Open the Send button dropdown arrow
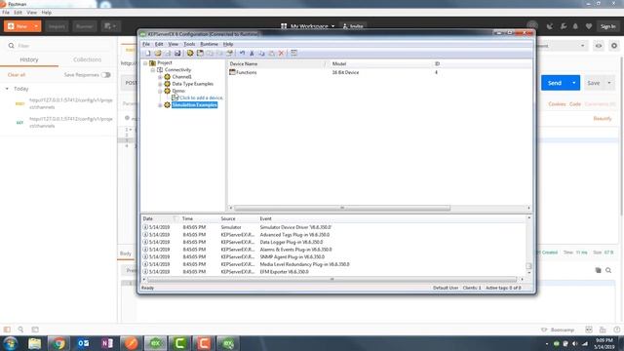 click(x=574, y=83)
